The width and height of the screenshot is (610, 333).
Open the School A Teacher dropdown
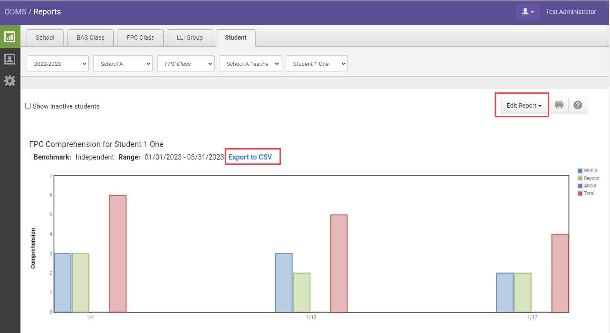pos(250,64)
